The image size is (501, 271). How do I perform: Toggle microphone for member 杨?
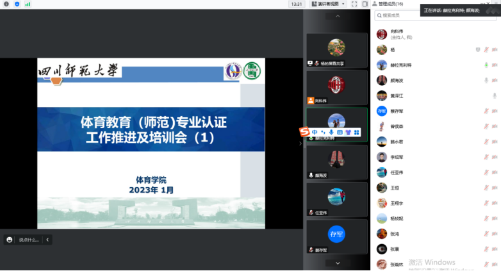point(486,49)
